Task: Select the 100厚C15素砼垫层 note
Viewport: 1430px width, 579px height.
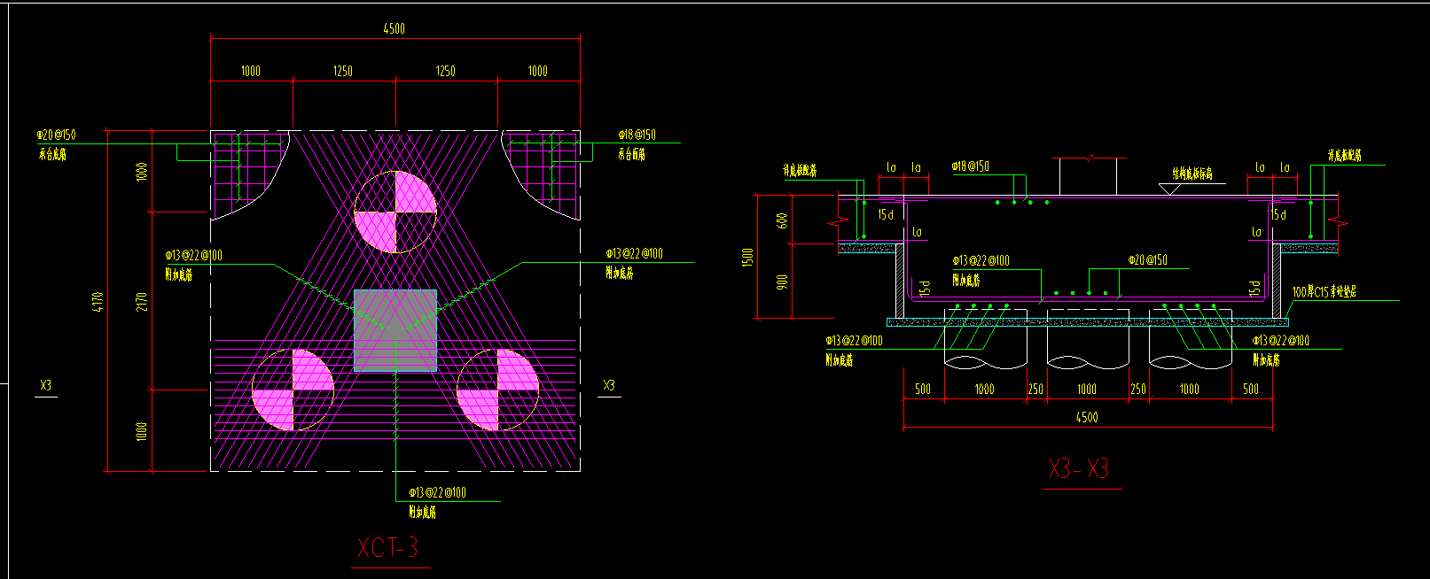Action: tap(1325, 291)
